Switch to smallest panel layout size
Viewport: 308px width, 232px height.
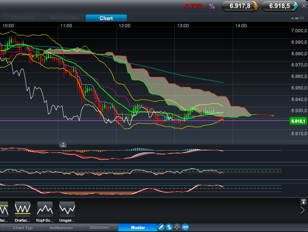tap(293, 18)
